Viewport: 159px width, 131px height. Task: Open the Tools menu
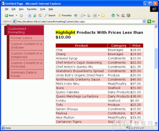[42, 9]
